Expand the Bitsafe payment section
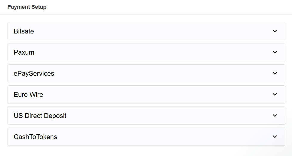 tap(146, 31)
